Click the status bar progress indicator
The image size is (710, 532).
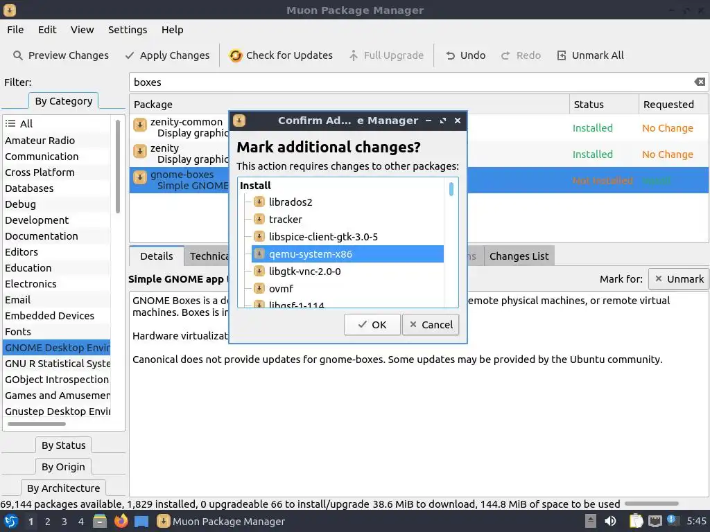coord(651,504)
